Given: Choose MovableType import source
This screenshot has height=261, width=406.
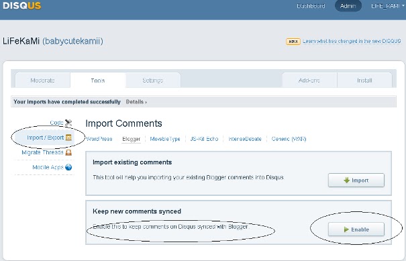Looking at the screenshot, I should (165, 139).
